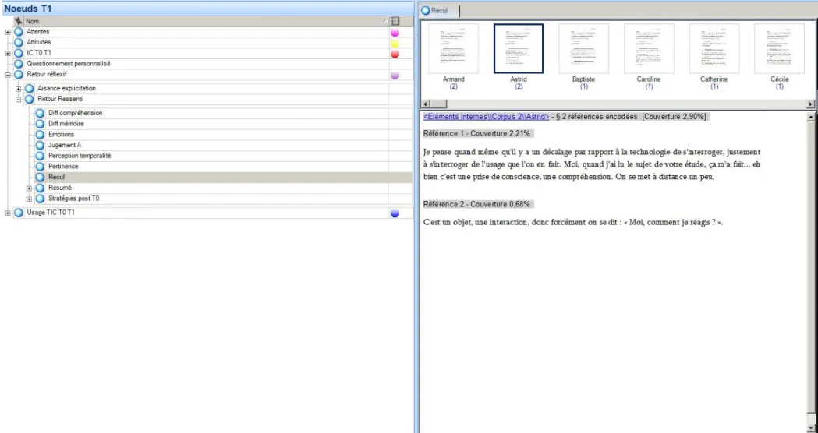Click the node icon beside Retour Ressenti
The height and width of the screenshot is (433, 818).
[29, 99]
